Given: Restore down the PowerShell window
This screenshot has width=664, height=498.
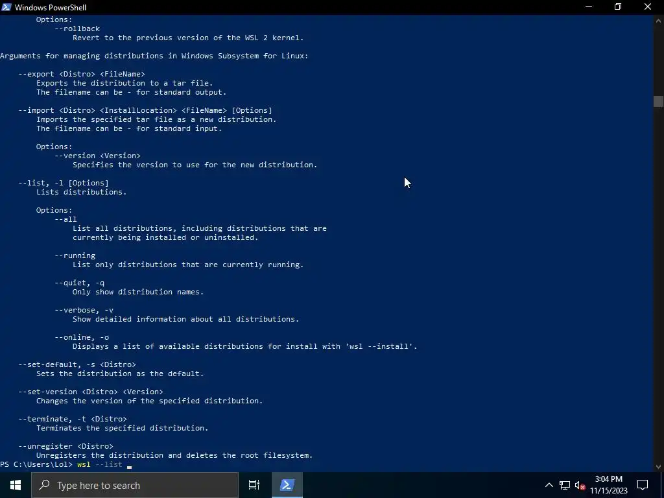Looking at the screenshot, I should [x=618, y=7].
